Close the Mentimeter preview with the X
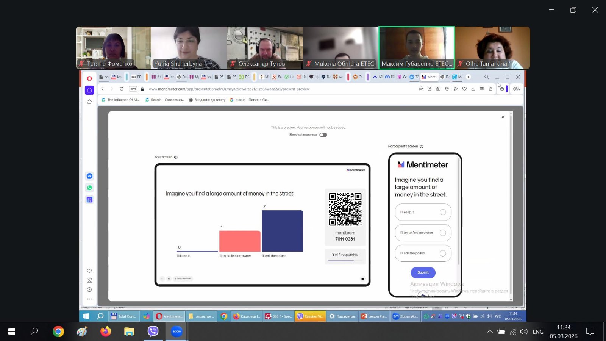 coord(503,117)
